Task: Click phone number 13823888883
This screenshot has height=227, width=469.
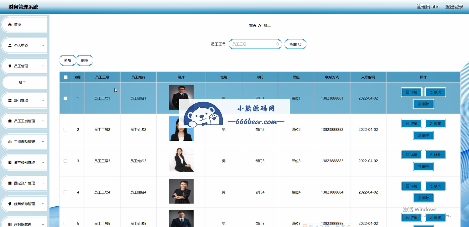Action: (332, 161)
